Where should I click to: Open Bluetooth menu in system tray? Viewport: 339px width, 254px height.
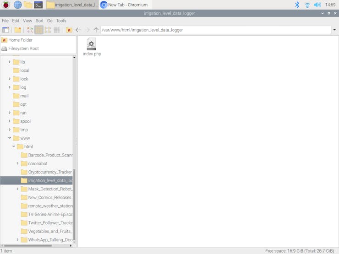tap(297, 5)
